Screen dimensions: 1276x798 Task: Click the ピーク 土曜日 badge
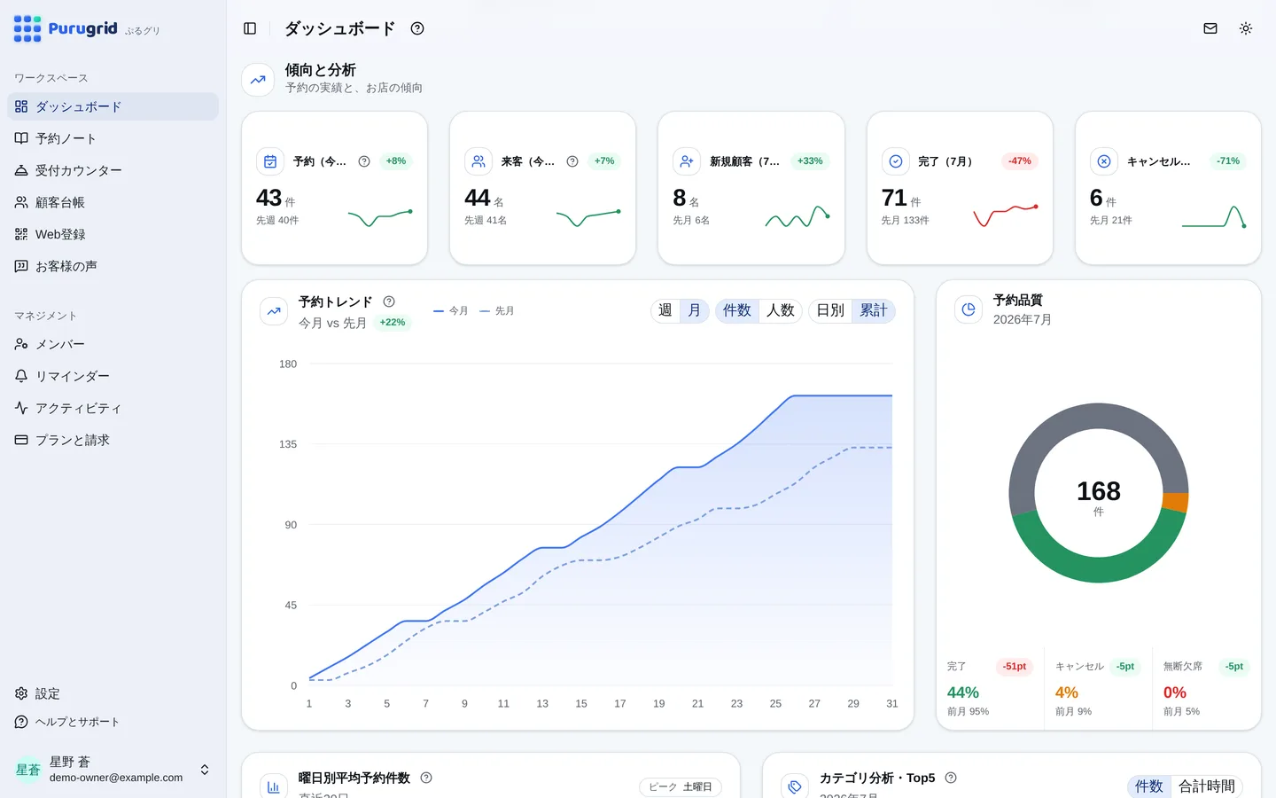pyautogui.click(x=681, y=787)
